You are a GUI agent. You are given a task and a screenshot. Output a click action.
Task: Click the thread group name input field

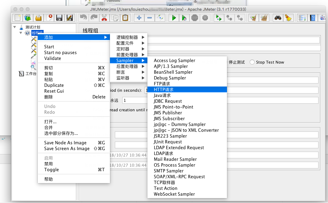233,40
